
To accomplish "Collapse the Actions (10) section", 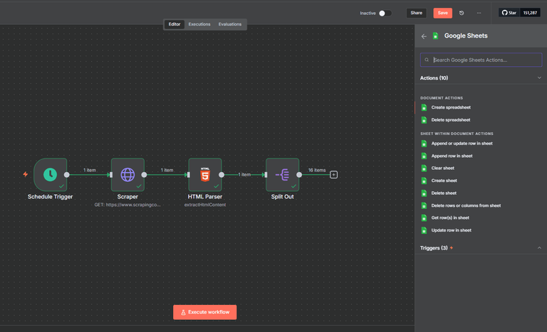I will pyautogui.click(x=539, y=77).
